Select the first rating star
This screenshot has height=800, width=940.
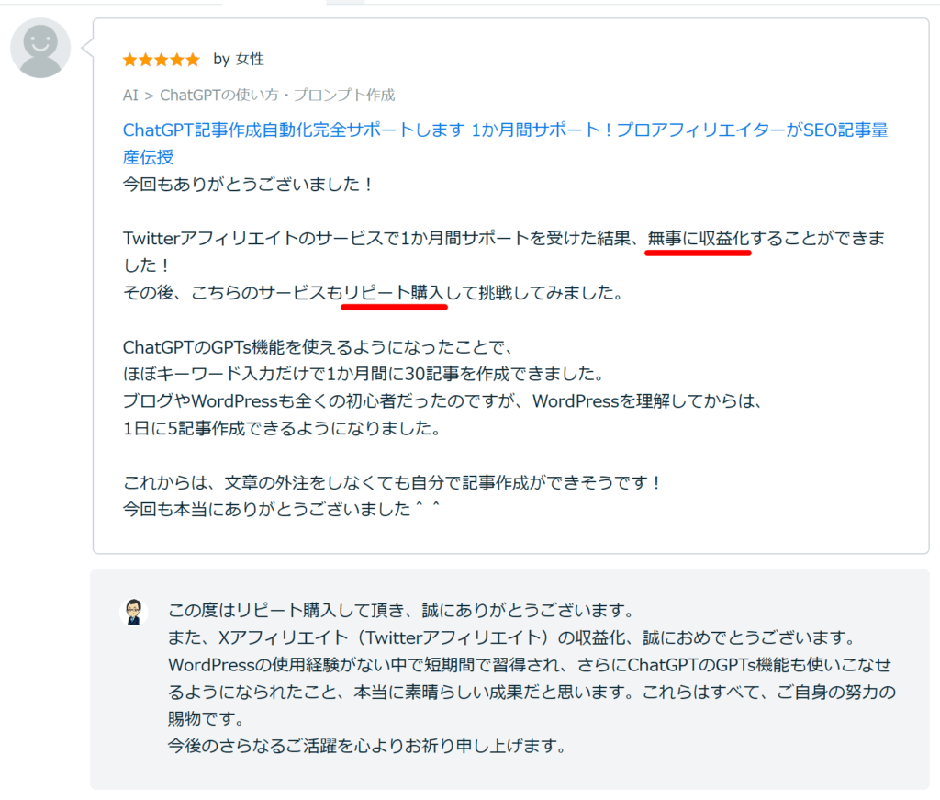coord(128,59)
